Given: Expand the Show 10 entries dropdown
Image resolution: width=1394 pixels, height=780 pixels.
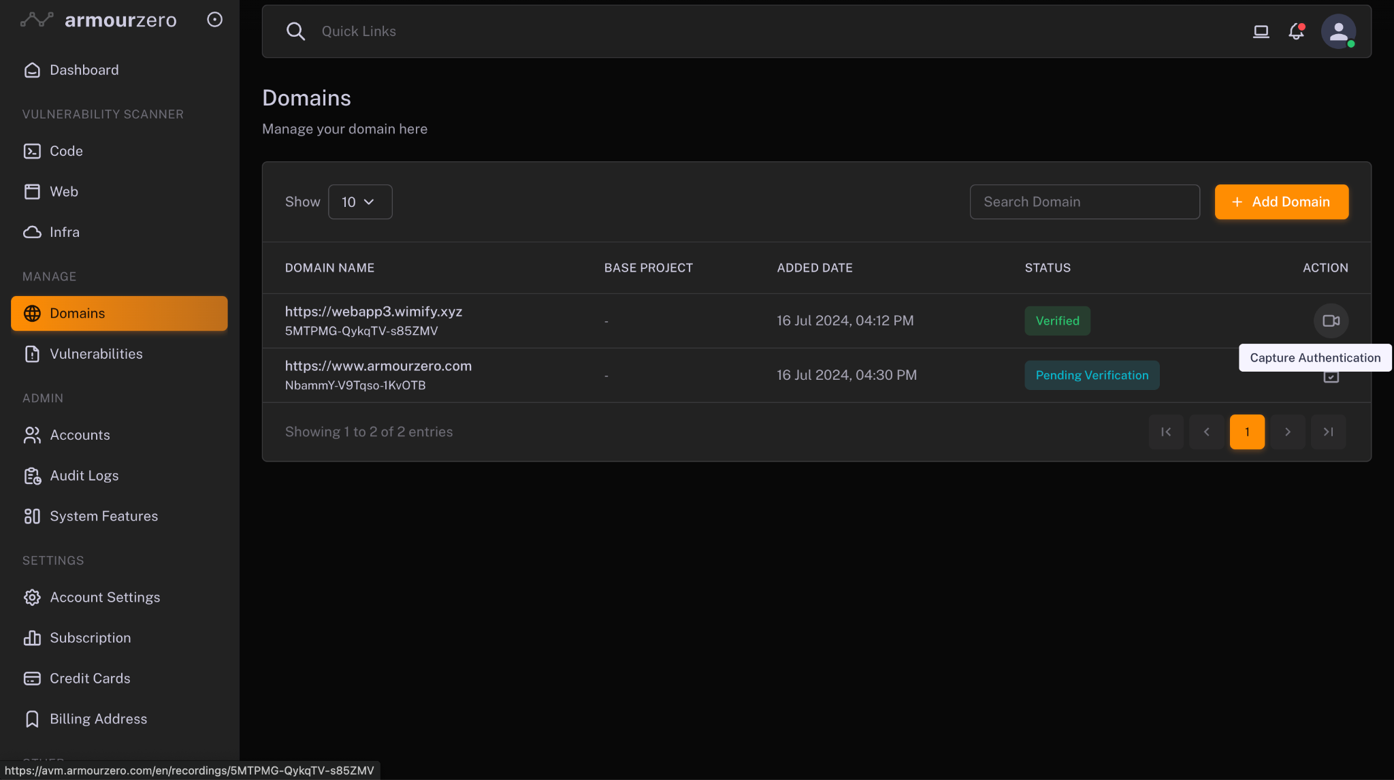Looking at the screenshot, I should click(x=359, y=202).
